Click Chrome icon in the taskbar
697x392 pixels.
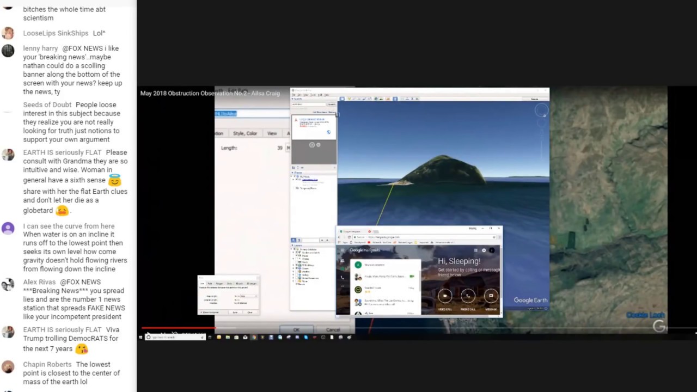(254, 337)
